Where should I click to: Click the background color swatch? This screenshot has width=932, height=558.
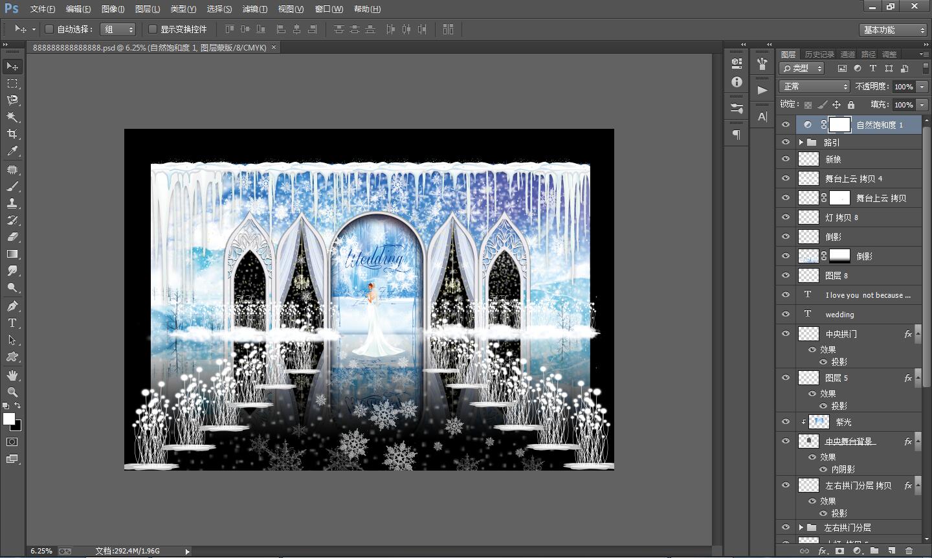coord(17,427)
